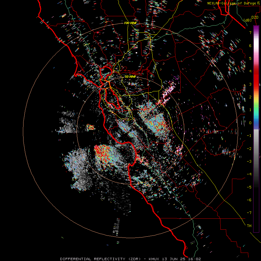Viewport: 261px width, 261px height.
Task: Click the "-5" tick label on color scale
Action: pyautogui.click(x=249, y=187)
